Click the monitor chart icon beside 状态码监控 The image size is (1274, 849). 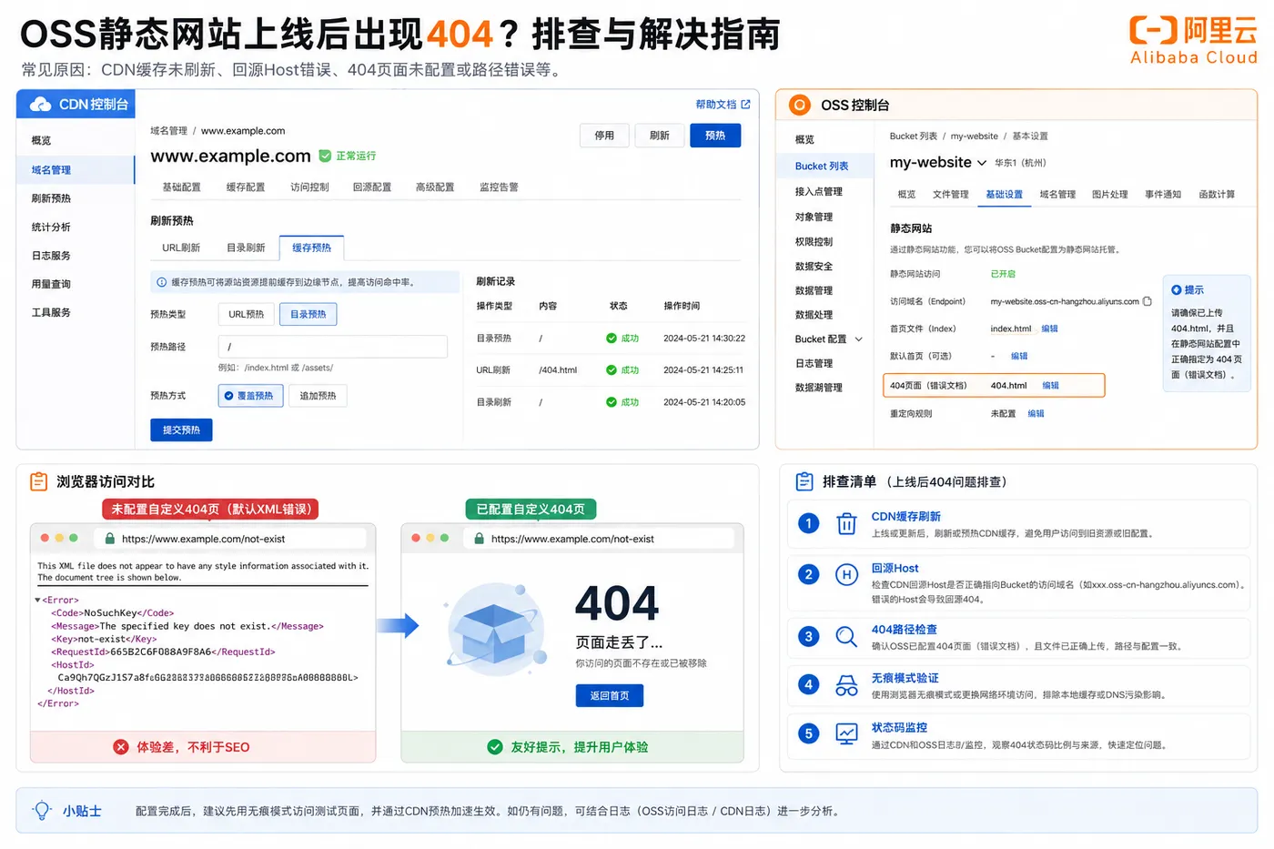[846, 733]
